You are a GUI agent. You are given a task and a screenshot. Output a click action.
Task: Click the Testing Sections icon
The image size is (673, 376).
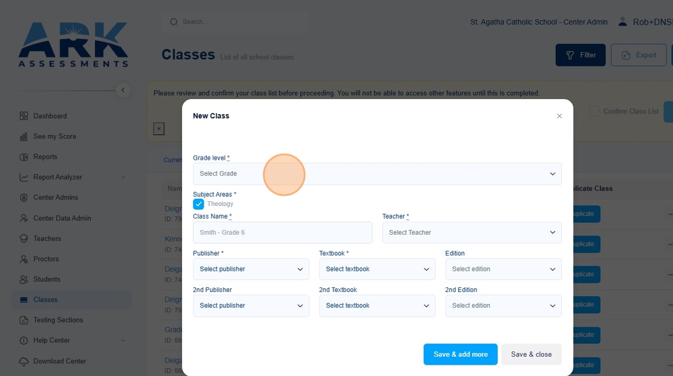point(24,320)
